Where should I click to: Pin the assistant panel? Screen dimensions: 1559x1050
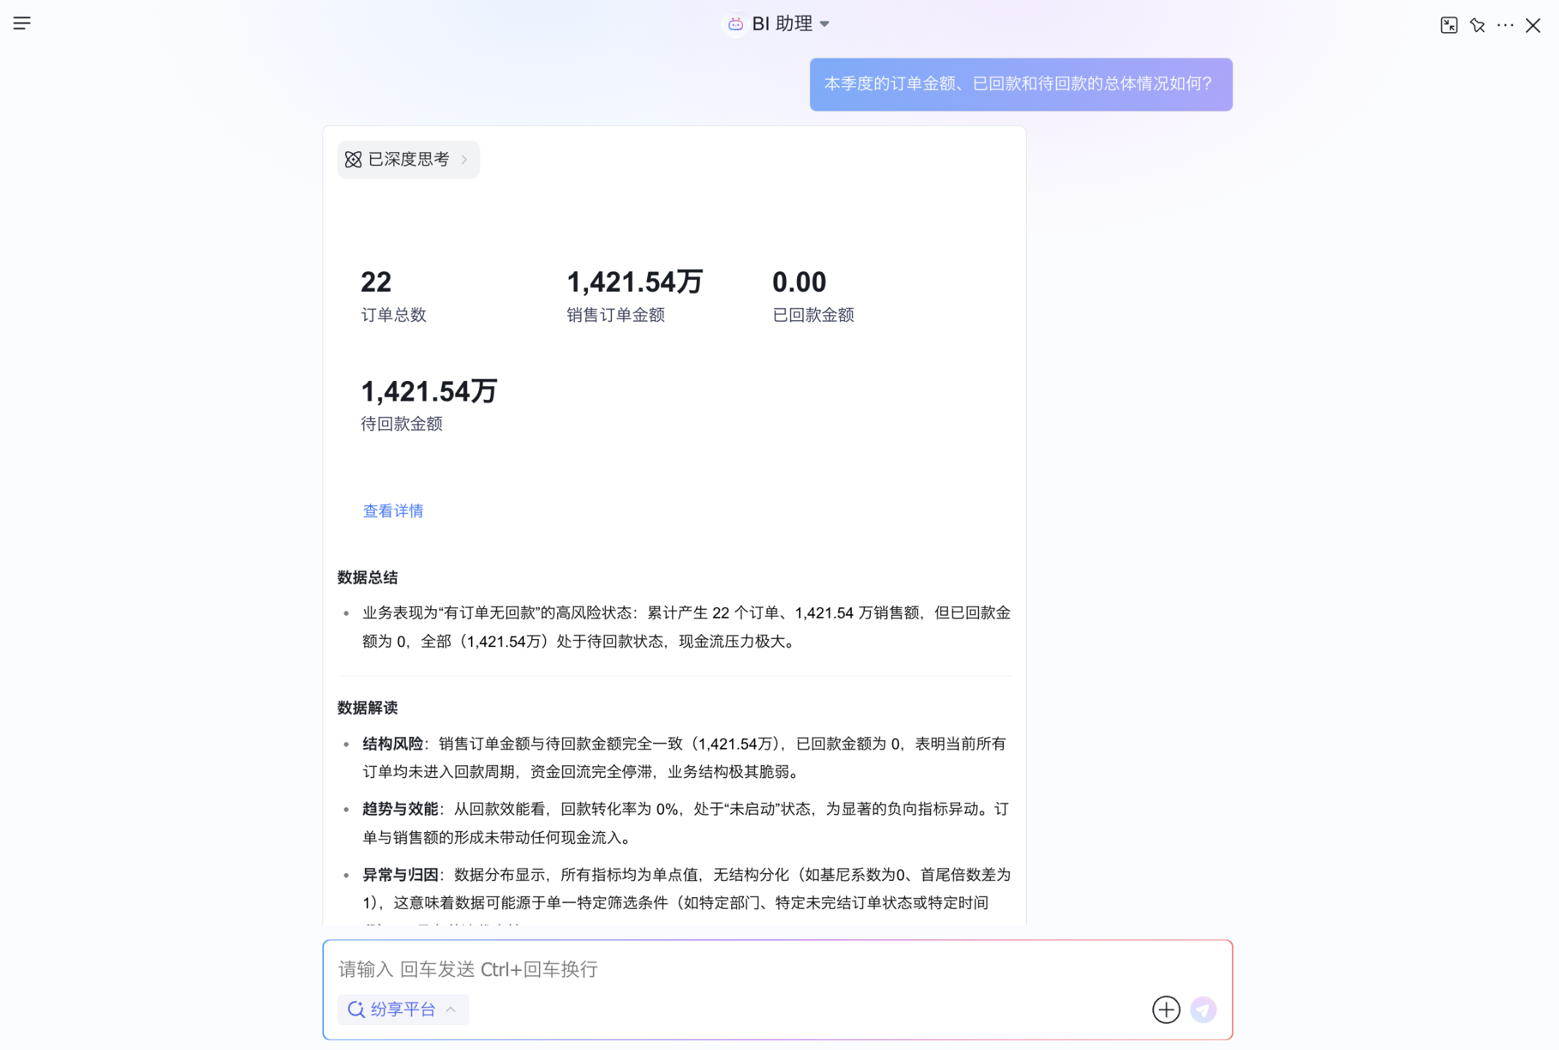(1477, 26)
